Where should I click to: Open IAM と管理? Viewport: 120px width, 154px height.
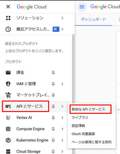click(26, 84)
